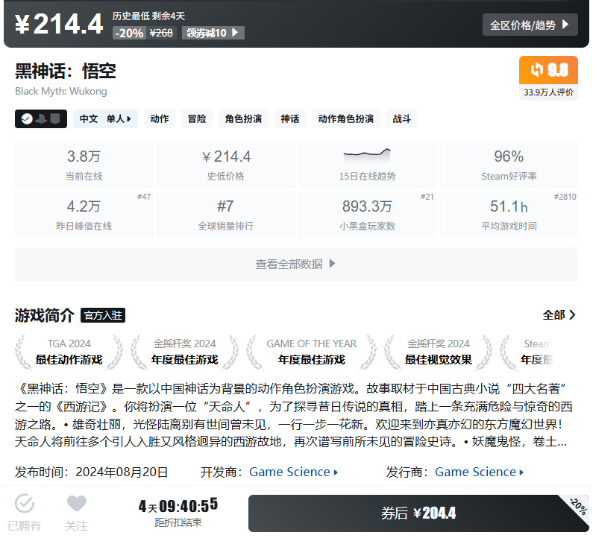Open the Steam好评率 96% card
The height and width of the screenshot is (541, 593).
coord(509,165)
